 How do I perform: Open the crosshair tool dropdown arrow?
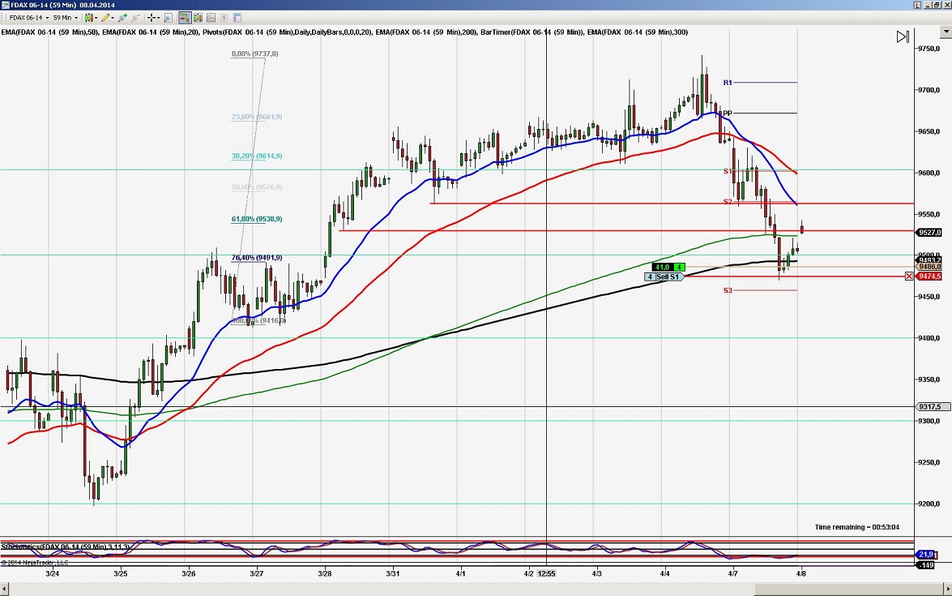click(159, 17)
